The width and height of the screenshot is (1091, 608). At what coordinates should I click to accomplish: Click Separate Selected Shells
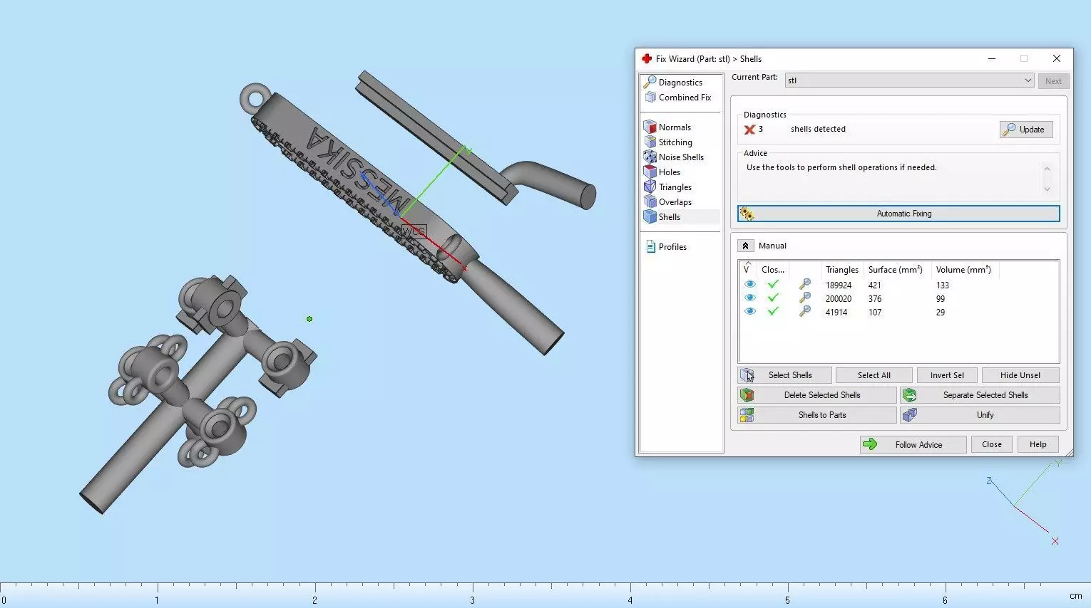click(x=980, y=395)
